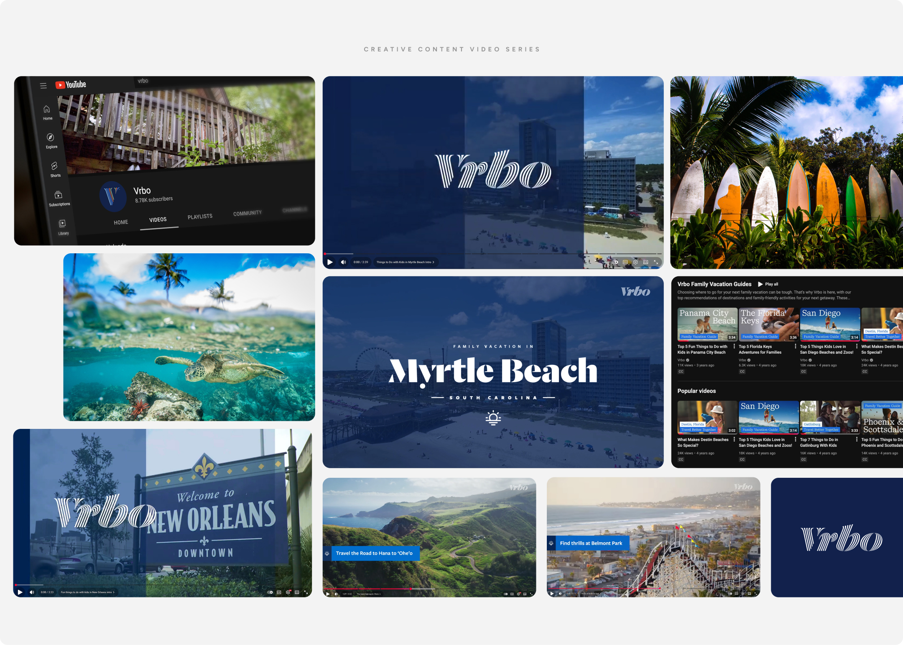Open the Subscriptions sidebar icon
Screen dimensions: 903x645
(59, 195)
